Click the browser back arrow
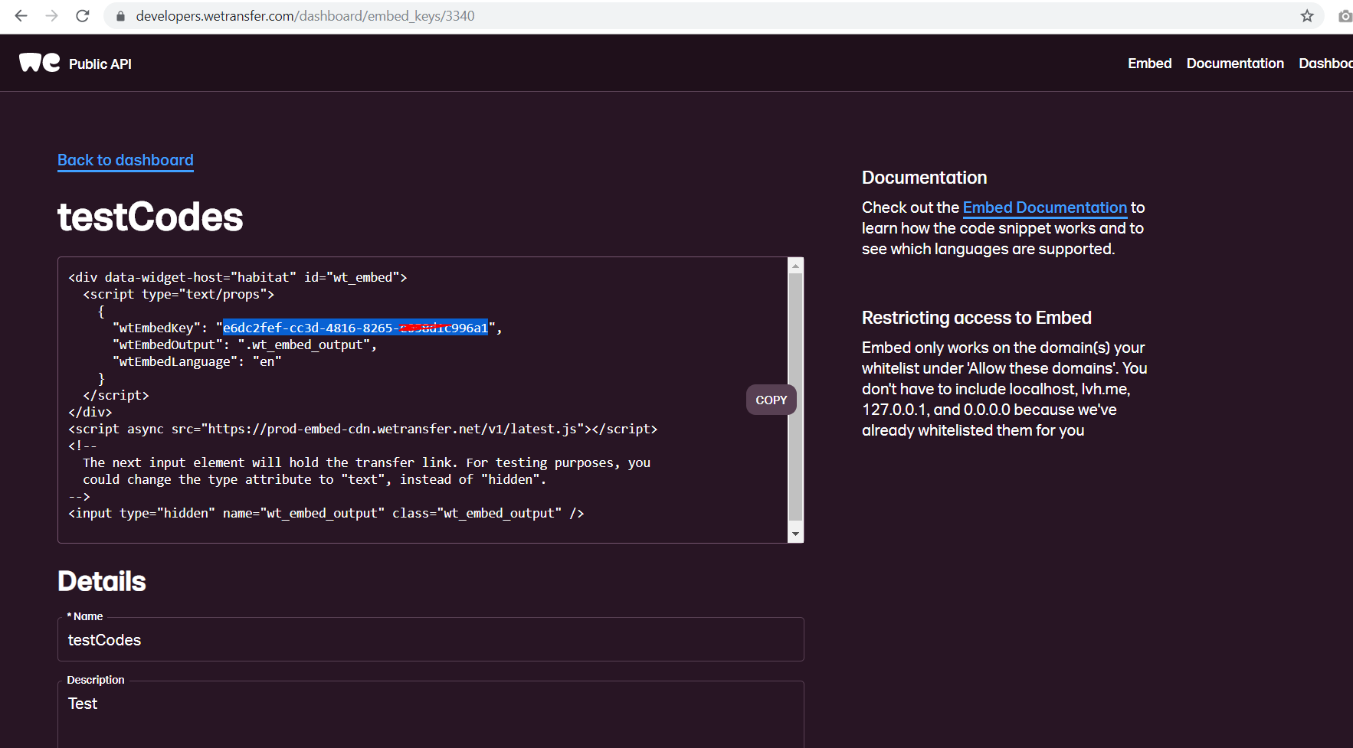The width and height of the screenshot is (1353, 748). pos(21,16)
